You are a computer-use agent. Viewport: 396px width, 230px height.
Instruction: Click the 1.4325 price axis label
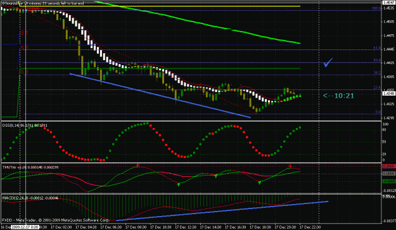388,104
